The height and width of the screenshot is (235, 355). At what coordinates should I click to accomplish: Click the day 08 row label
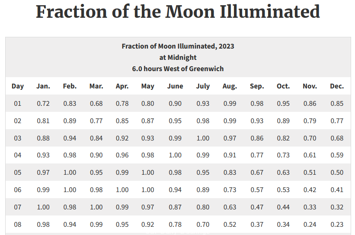click(18, 224)
